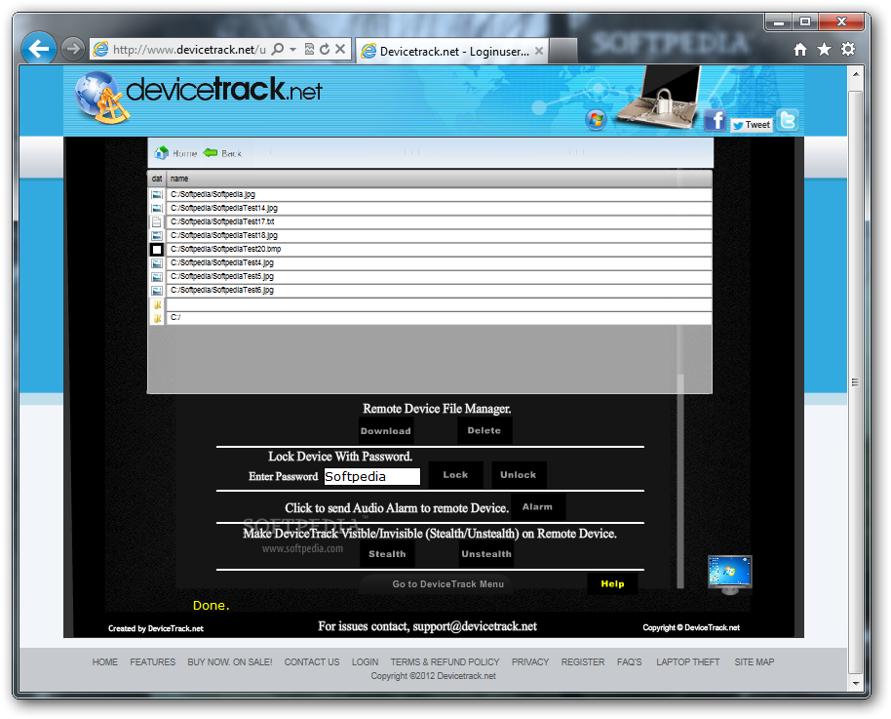Open TERMS & REFUND POLICY footer link
The width and height of the screenshot is (891, 719).
click(445, 662)
